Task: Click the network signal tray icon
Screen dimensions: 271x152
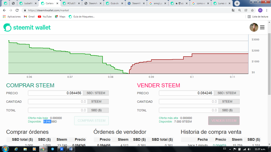Action: pos(245,149)
